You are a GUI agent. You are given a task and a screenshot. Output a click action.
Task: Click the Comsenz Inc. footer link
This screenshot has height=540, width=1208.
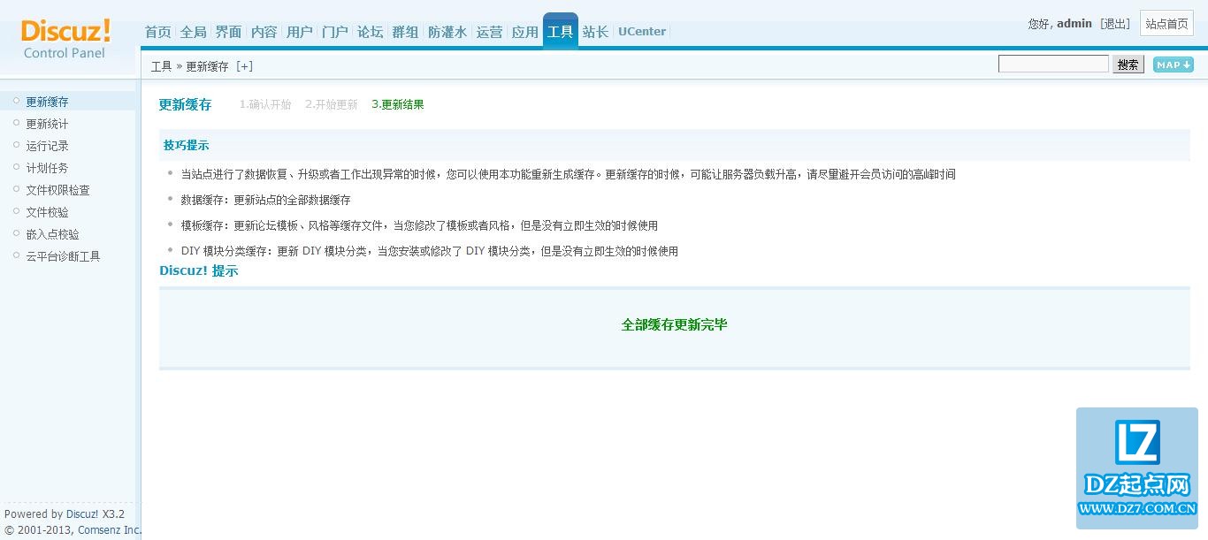click(109, 530)
